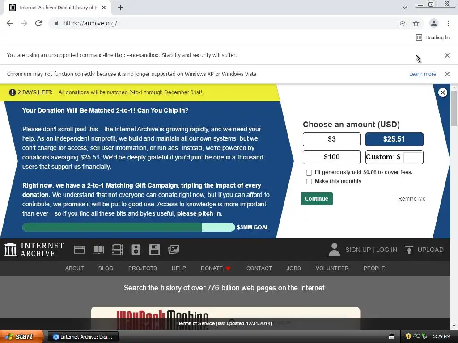
Task: Dismiss the no-sandbox warning bar
Action: [447, 55]
